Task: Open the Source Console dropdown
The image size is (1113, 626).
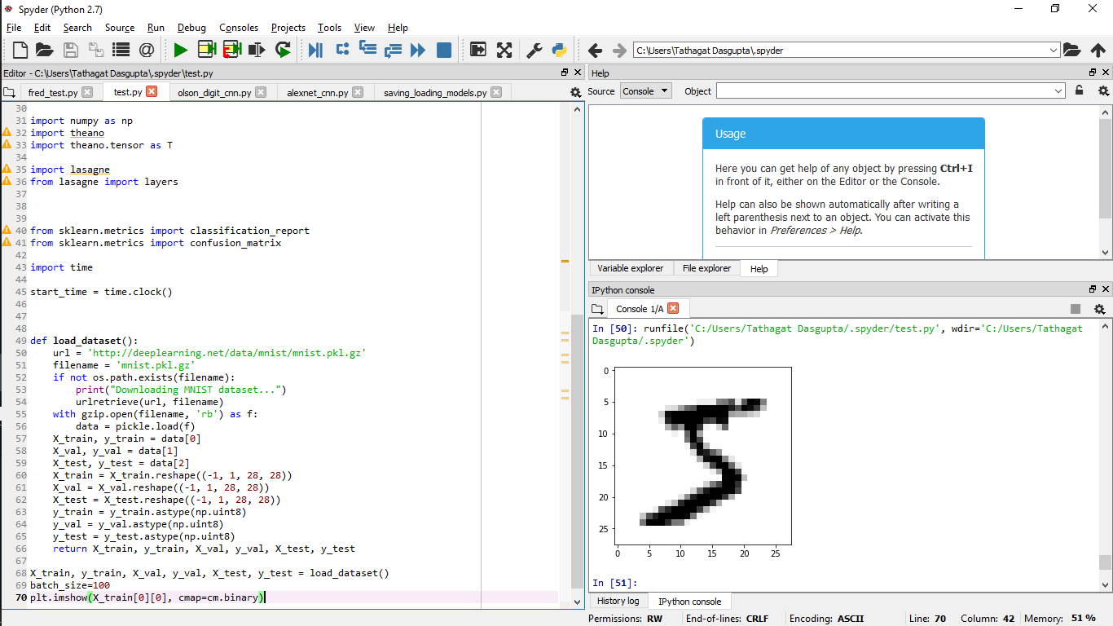Action: [645, 91]
